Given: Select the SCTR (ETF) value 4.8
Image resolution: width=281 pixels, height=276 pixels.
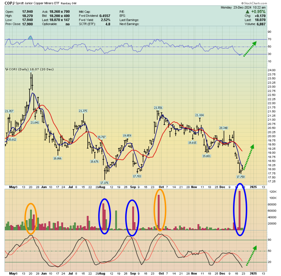Looking at the screenshot, I should [108, 24].
